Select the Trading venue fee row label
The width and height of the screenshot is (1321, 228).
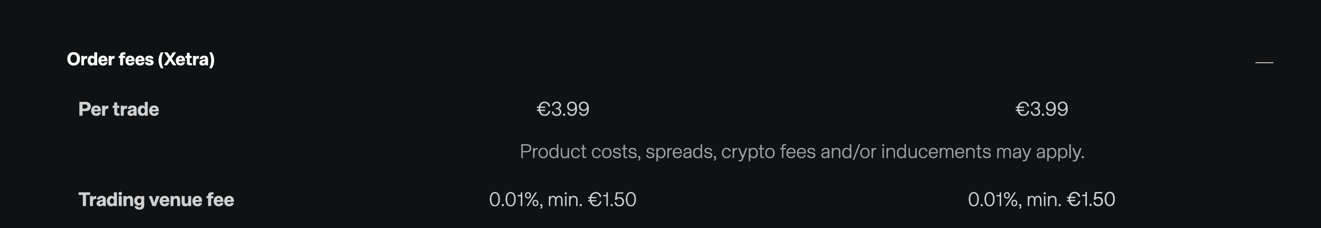(156, 199)
